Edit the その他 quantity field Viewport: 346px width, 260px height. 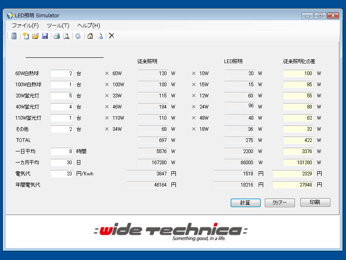[62, 129]
